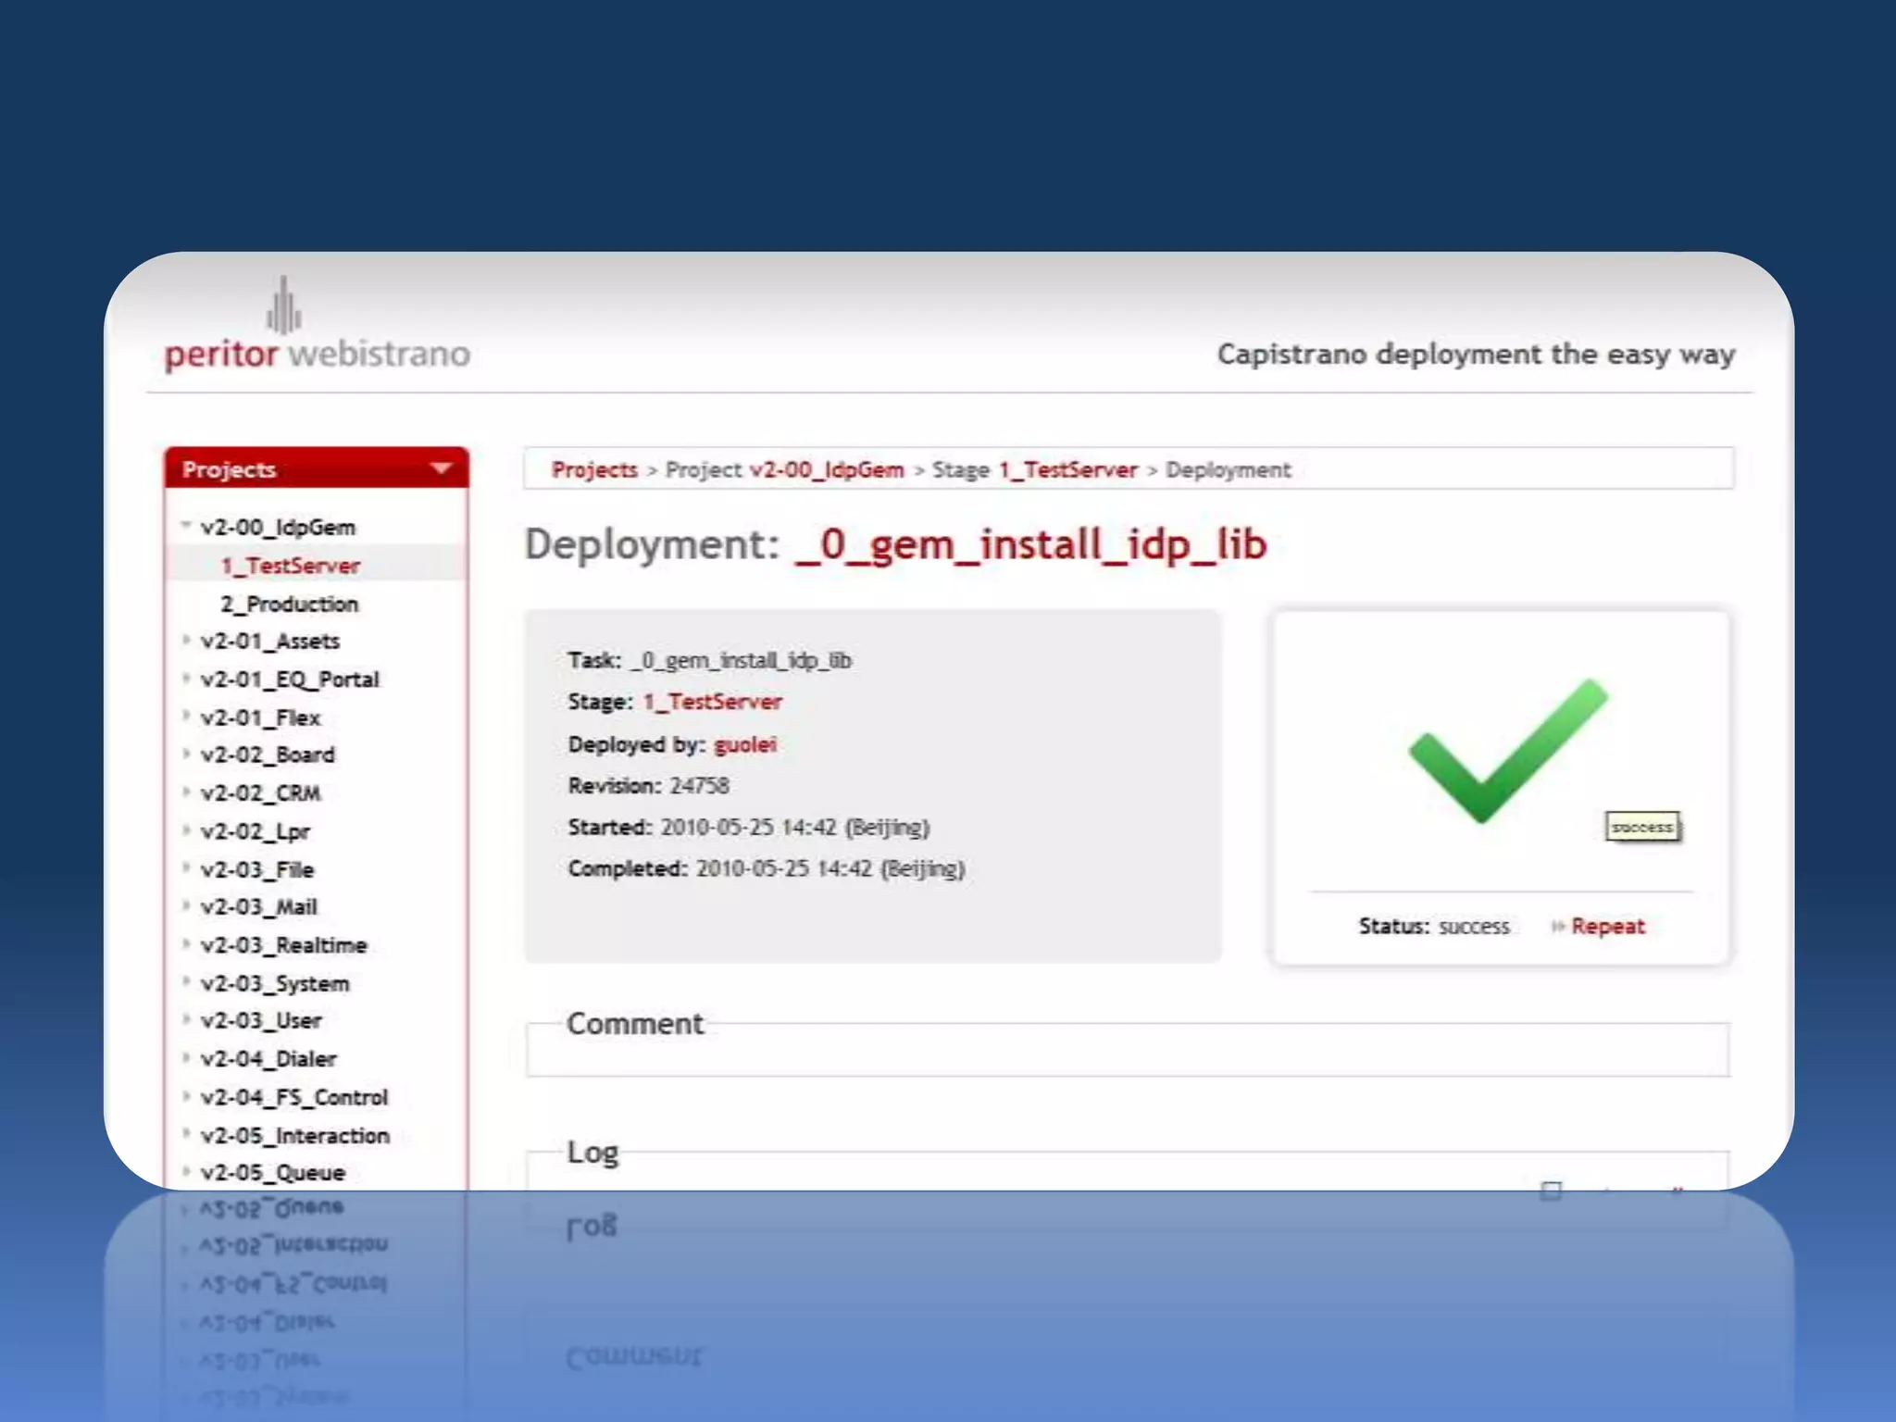Open the guolei user link
1896x1422 pixels.
pyautogui.click(x=744, y=744)
